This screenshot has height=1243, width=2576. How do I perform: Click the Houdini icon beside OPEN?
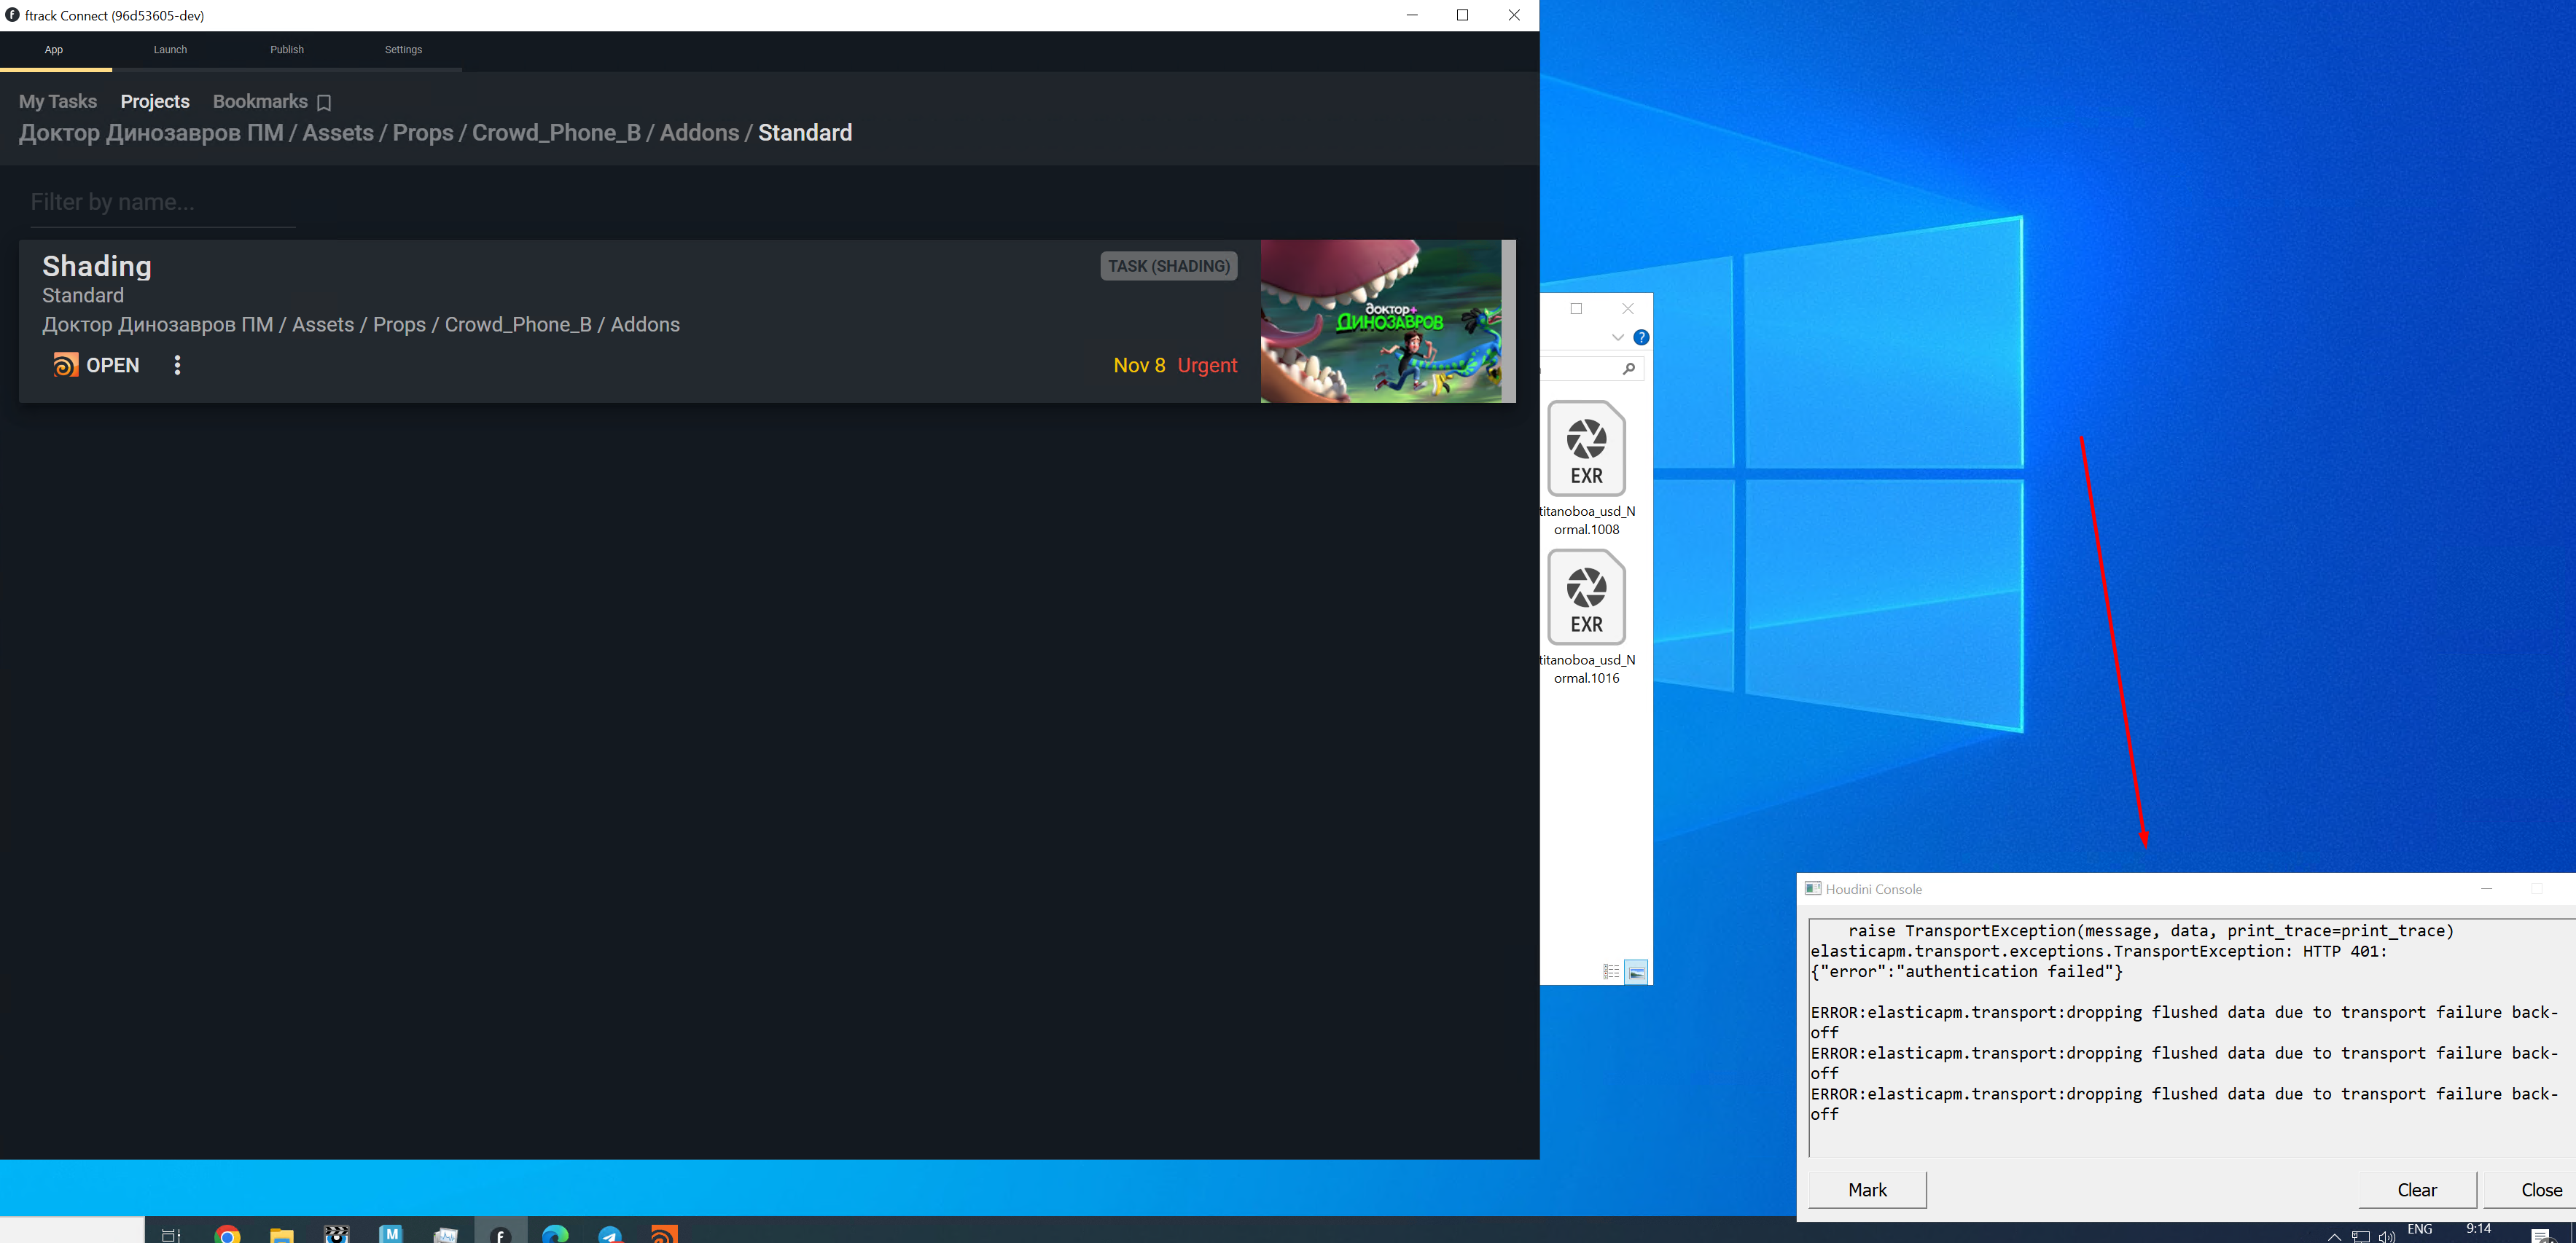click(65, 365)
